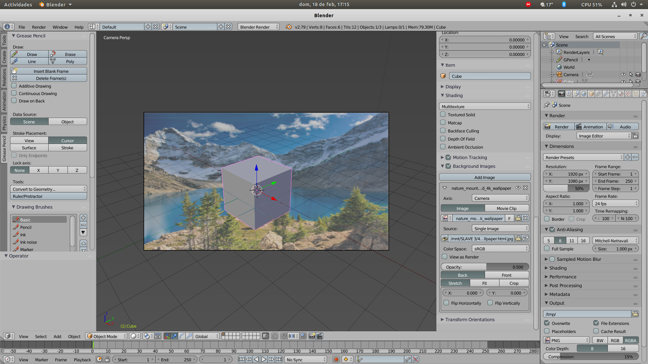The image size is (648, 364).
Task: Click the OpenGL render camera icon
Action: click(x=312, y=336)
